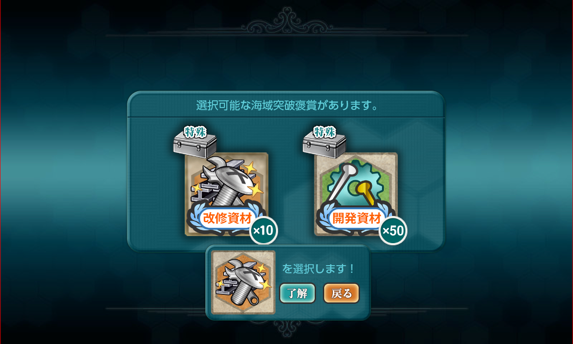
Task: Confirm selection with the 了解 button
Action: [x=297, y=293]
